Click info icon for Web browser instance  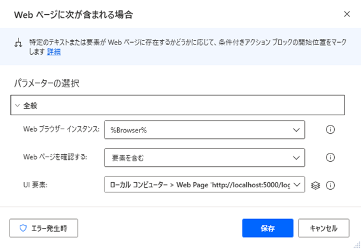tap(330, 129)
